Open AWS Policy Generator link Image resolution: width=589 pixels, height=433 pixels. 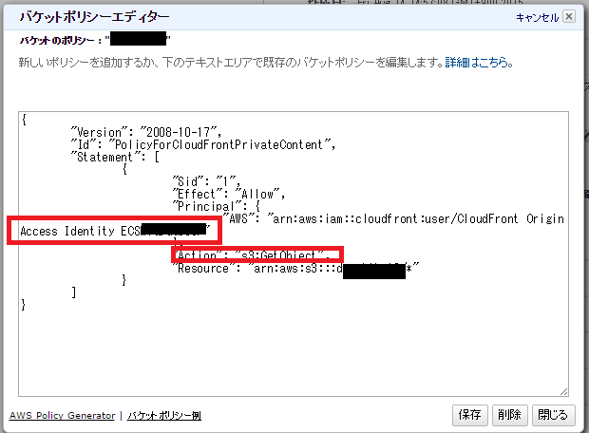click(x=62, y=415)
